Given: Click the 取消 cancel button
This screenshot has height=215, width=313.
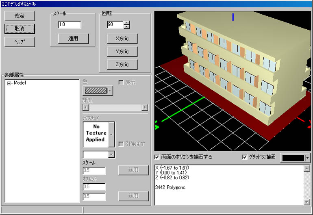Looking at the screenshot, I should (20, 29).
